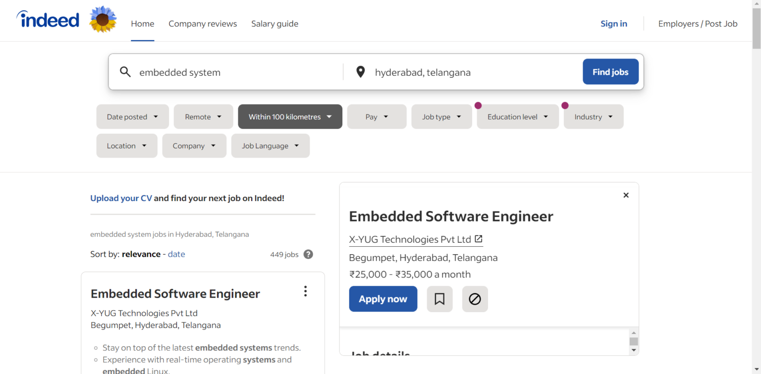Click Apply now for Embedded Software Engineer

tap(382, 299)
